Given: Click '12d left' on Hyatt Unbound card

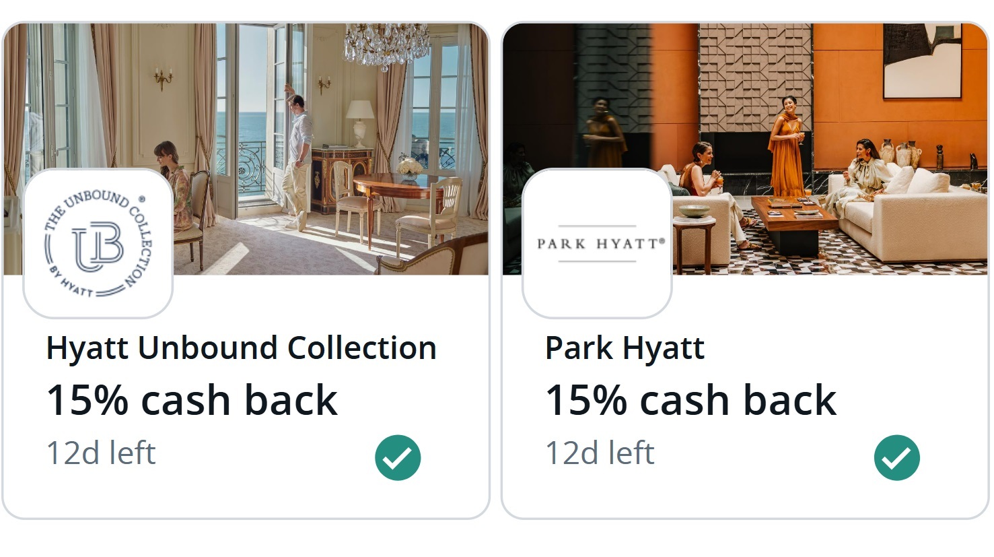Looking at the screenshot, I should [101, 453].
